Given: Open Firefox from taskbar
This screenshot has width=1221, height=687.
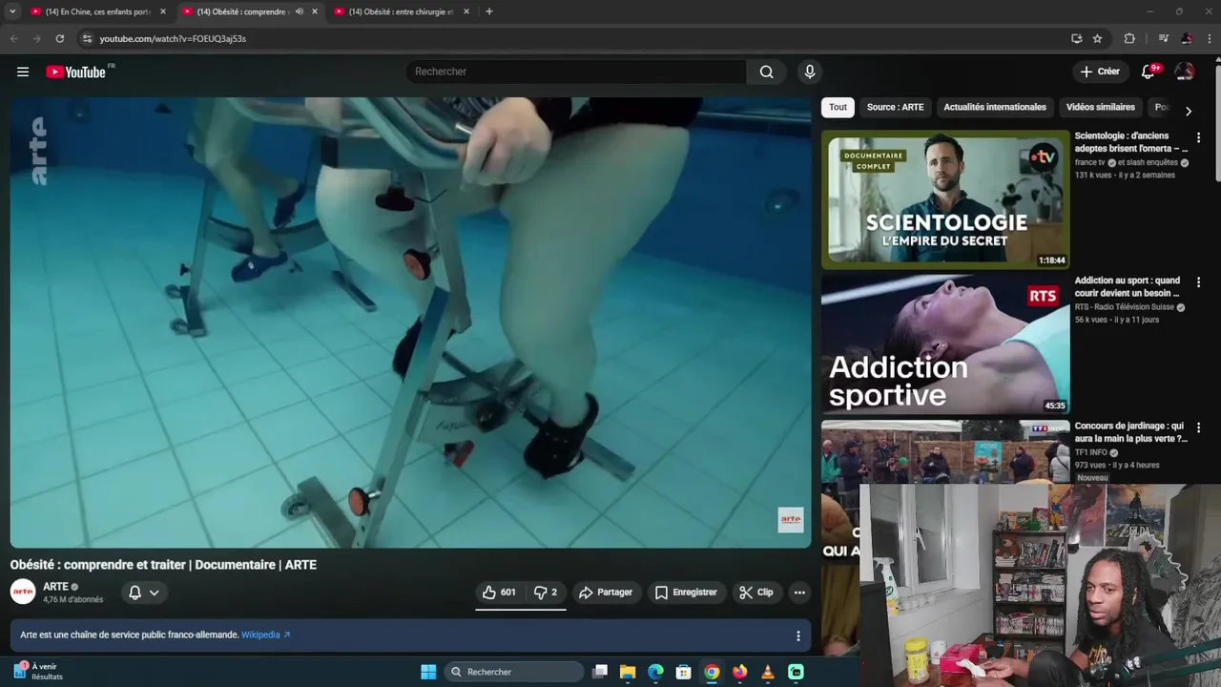Looking at the screenshot, I should pos(739,672).
